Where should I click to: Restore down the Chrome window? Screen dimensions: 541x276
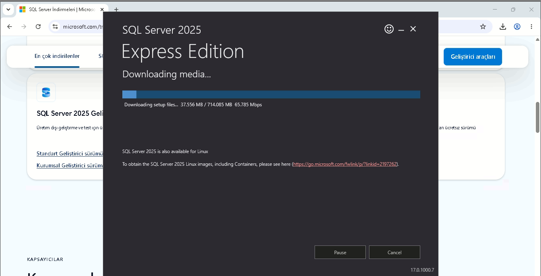(513, 9)
